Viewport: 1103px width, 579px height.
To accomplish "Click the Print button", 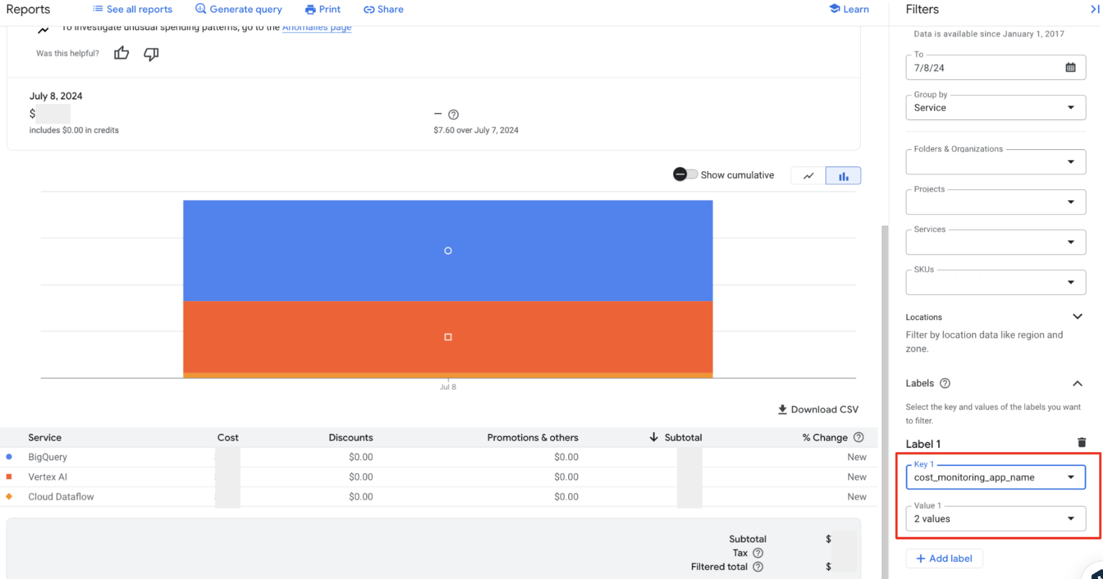I will 323,9.
